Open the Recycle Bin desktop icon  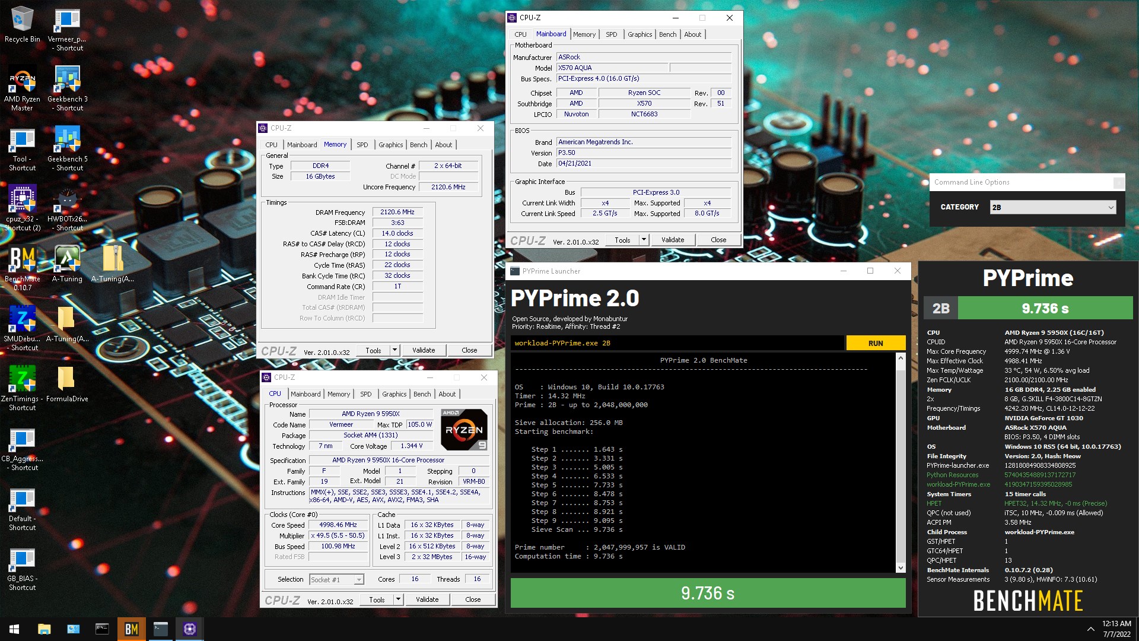coord(22,25)
